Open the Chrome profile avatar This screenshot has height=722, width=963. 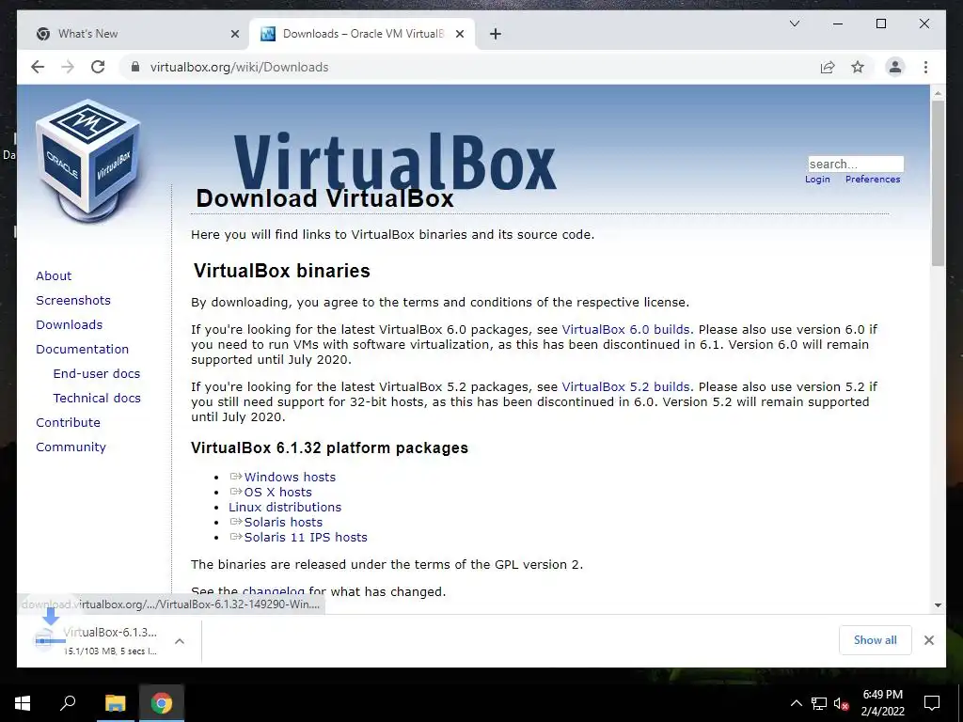(x=895, y=67)
